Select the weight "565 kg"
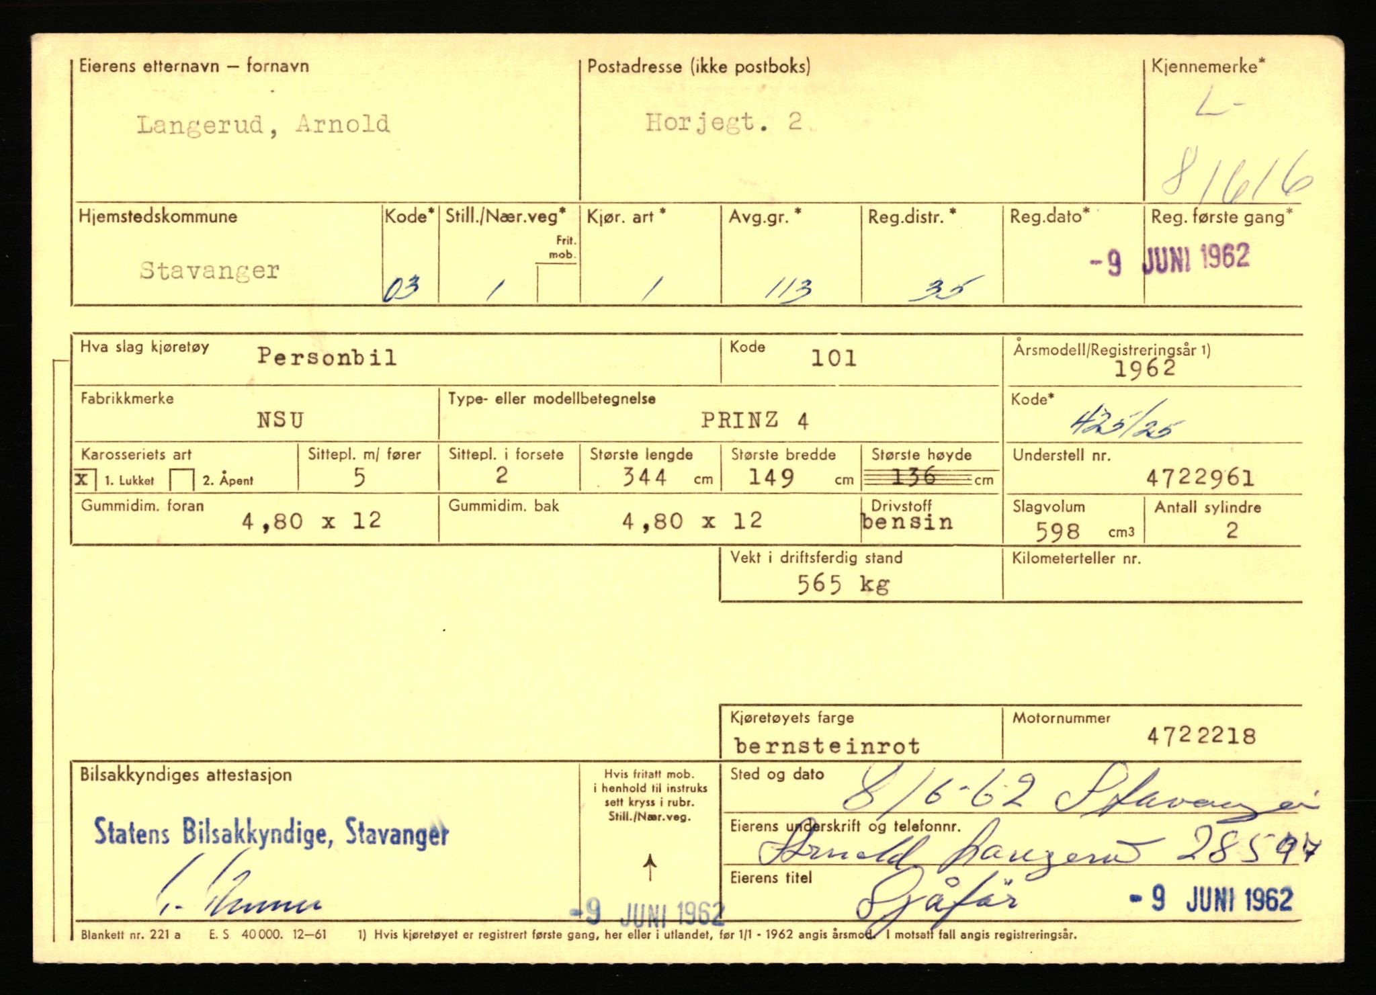1376x995 pixels. click(844, 584)
